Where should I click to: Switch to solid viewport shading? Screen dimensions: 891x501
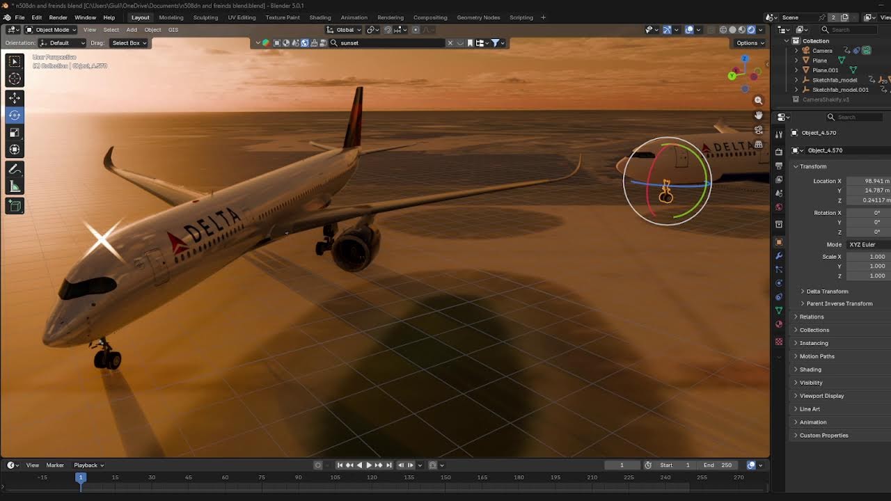[x=732, y=30]
